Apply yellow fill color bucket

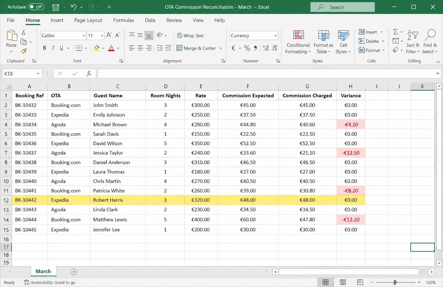[97, 48]
